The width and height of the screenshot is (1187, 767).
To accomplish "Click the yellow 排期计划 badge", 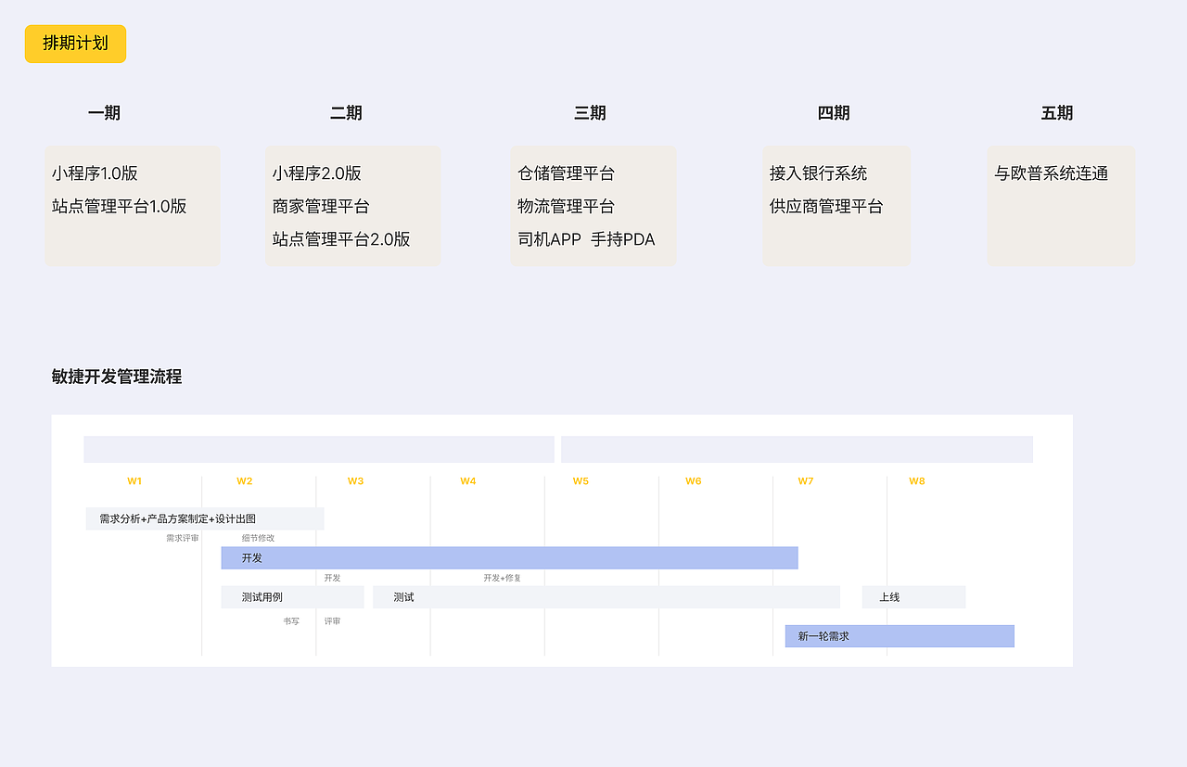I will point(74,44).
